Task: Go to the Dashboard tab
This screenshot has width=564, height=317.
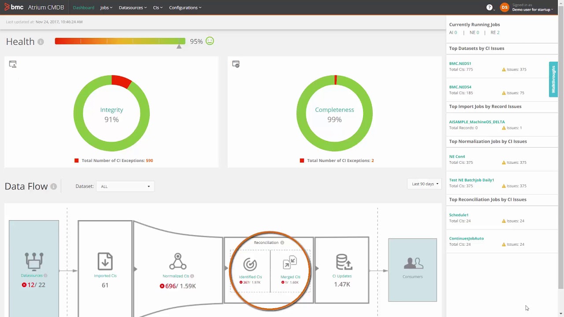Action: (x=84, y=7)
